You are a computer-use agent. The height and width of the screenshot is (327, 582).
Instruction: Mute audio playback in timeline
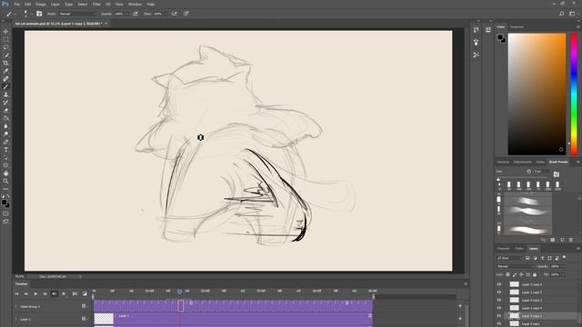coord(55,294)
